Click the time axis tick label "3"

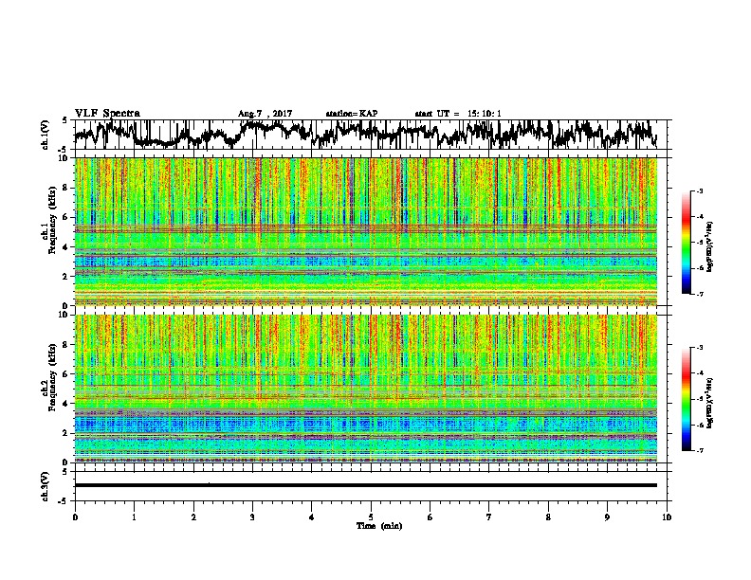pos(252,517)
